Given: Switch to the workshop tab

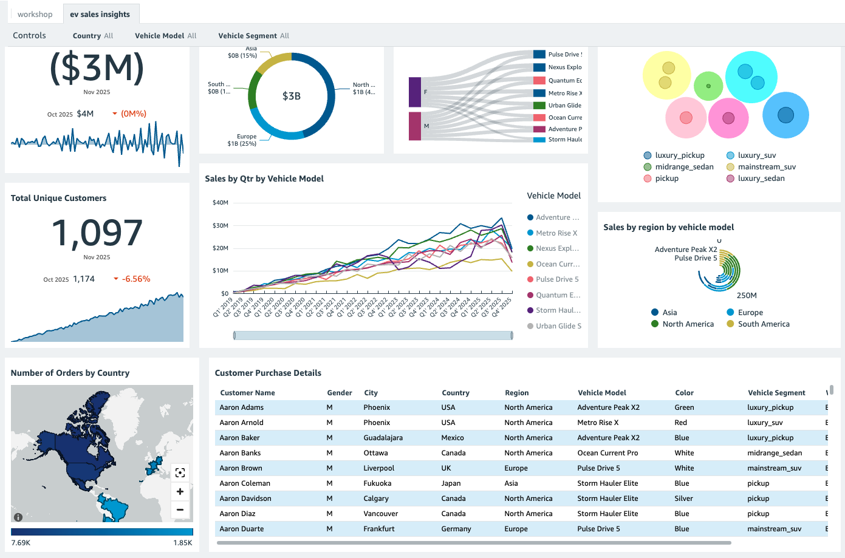Looking at the screenshot, I should 35,13.
